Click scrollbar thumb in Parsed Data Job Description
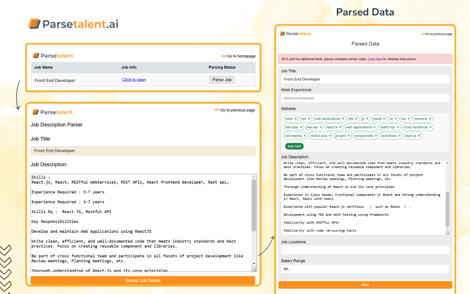This screenshot has width=470, height=294. click(x=447, y=209)
